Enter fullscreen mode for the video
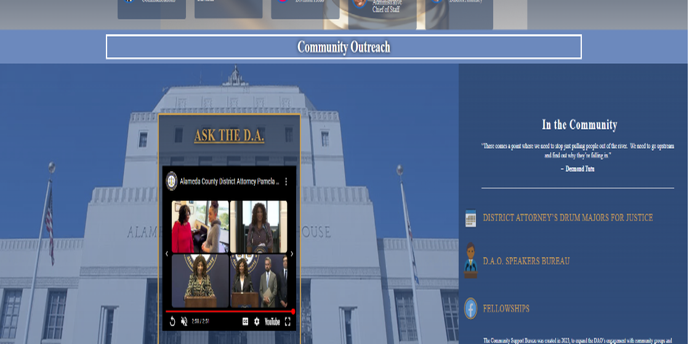 pos(288,322)
